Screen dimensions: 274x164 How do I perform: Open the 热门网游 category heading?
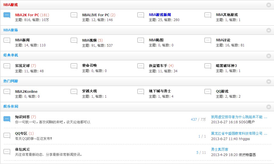coord(11,81)
